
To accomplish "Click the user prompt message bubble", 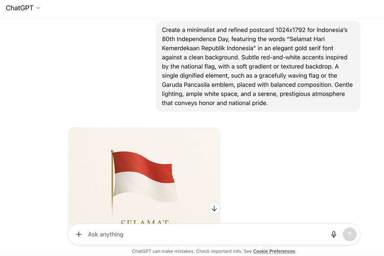I will [x=258, y=66].
